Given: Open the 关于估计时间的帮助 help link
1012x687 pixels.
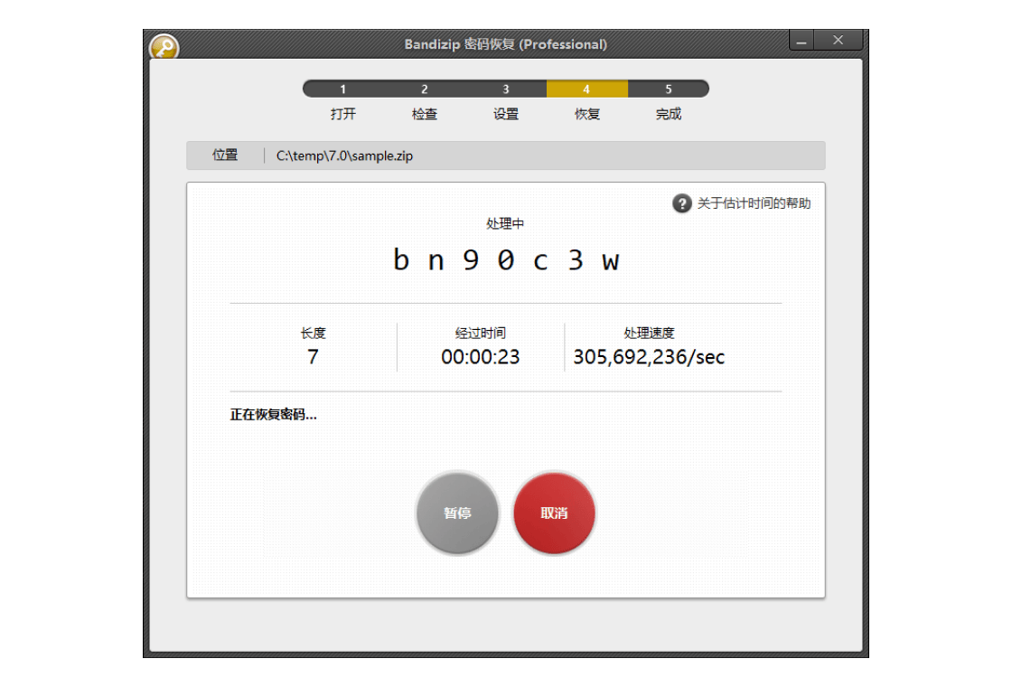Looking at the screenshot, I should [754, 203].
